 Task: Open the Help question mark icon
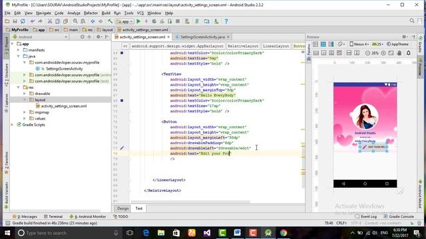[x=226, y=21]
